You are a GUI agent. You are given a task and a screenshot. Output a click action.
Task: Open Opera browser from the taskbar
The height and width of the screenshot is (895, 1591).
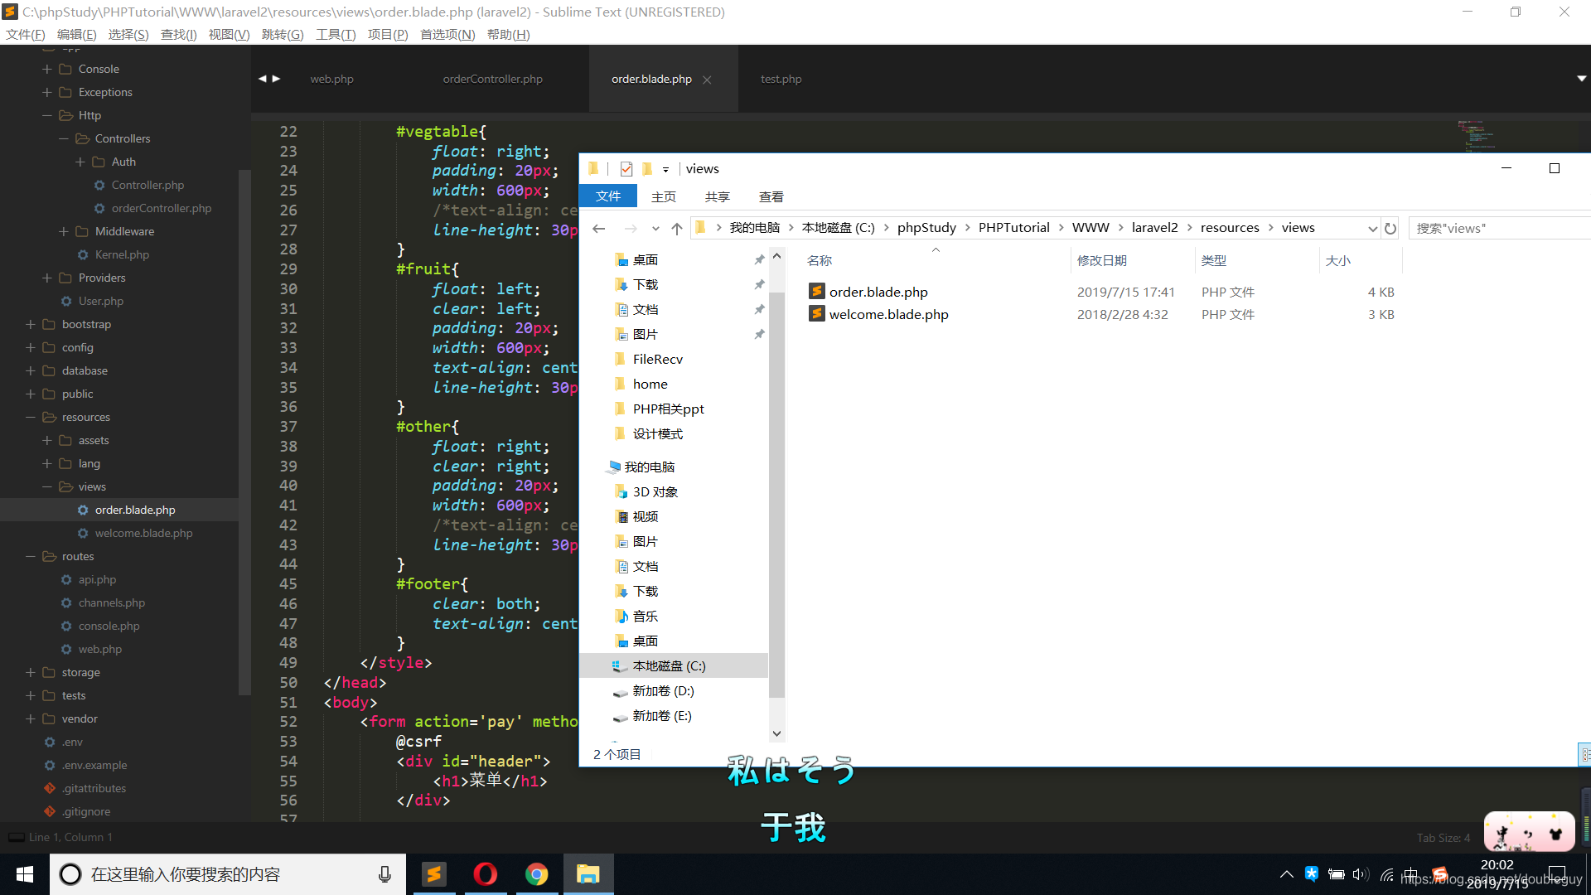[x=485, y=874]
